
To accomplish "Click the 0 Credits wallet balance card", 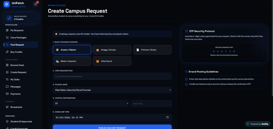I will pyautogui.click(x=21, y=18).
